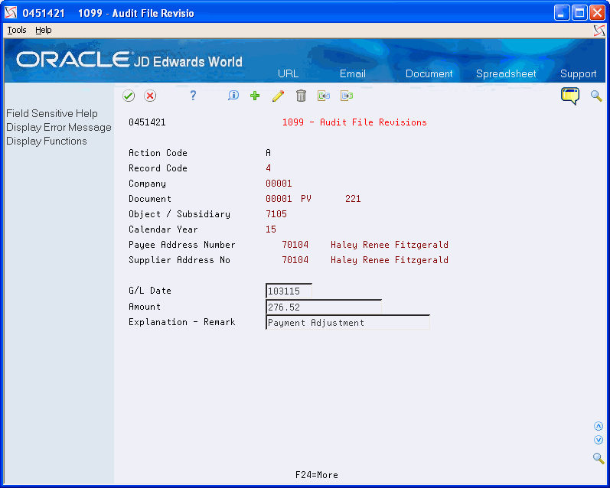The width and height of the screenshot is (610, 488).
Task: Click the JD Edwards logo icon in menu bar
Action: (x=599, y=31)
